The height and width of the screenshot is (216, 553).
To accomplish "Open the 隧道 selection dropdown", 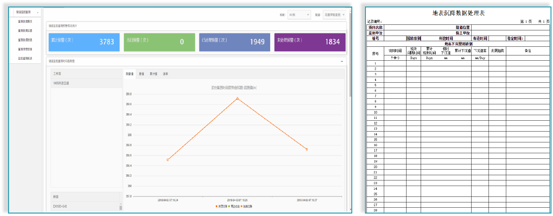I will 334,15.
